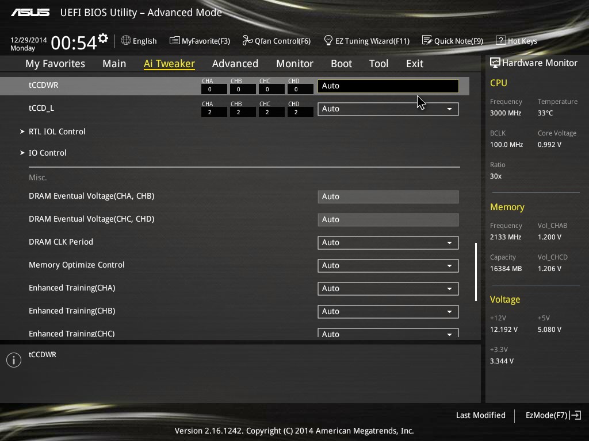Click the tCCD_L CHC value box
This screenshot has height=441, width=589.
tap(271, 112)
